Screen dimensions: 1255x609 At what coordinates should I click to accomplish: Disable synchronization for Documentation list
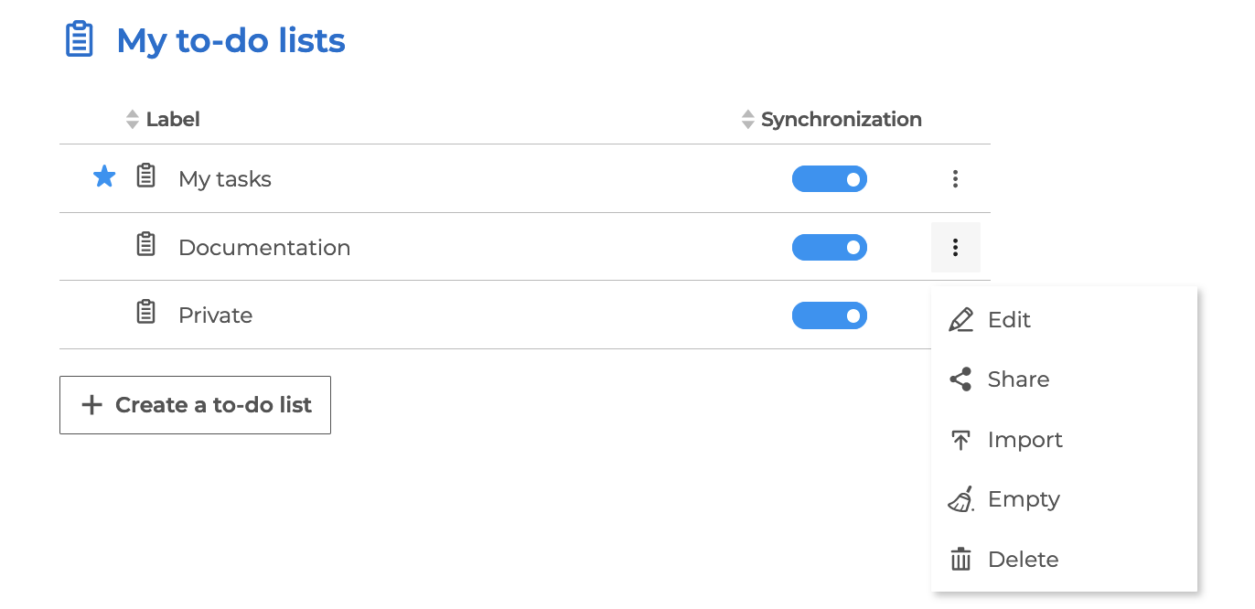point(829,248)
